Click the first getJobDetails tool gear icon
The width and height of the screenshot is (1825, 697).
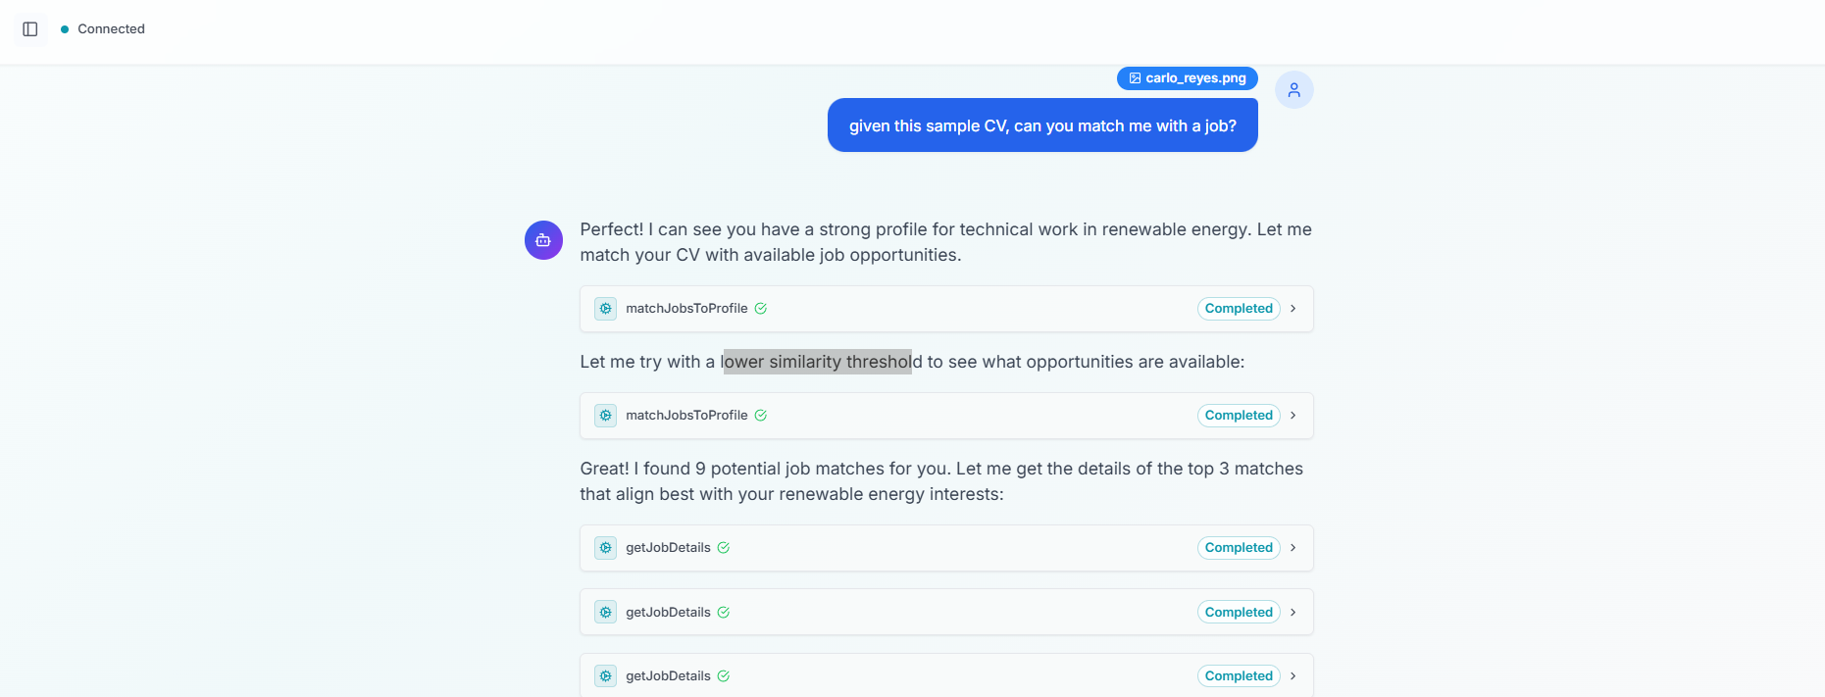coord(606,548)
